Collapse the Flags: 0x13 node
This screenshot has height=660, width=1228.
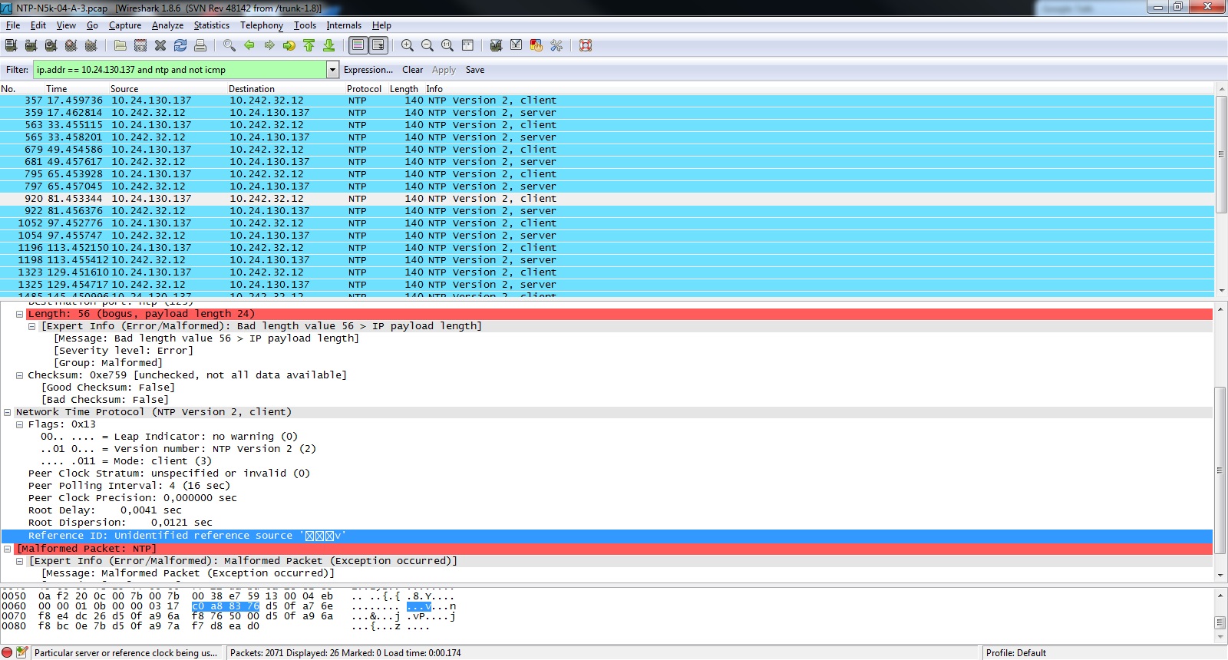[20, 424]
